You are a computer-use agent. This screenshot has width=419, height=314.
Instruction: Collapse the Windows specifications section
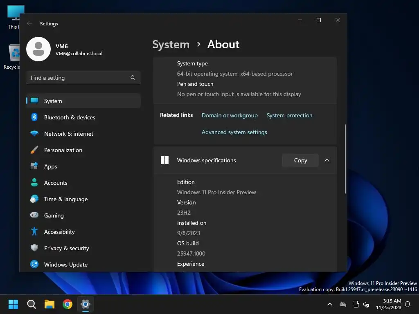click(327, 160)
